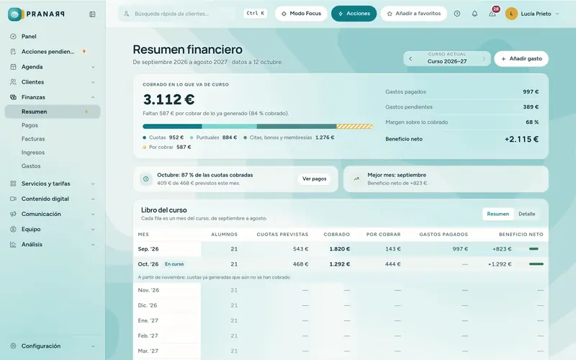Screen dimensions: 576x360
Task: Collapse the sidebar with the panel icon
Action: (x=92, y=14)
